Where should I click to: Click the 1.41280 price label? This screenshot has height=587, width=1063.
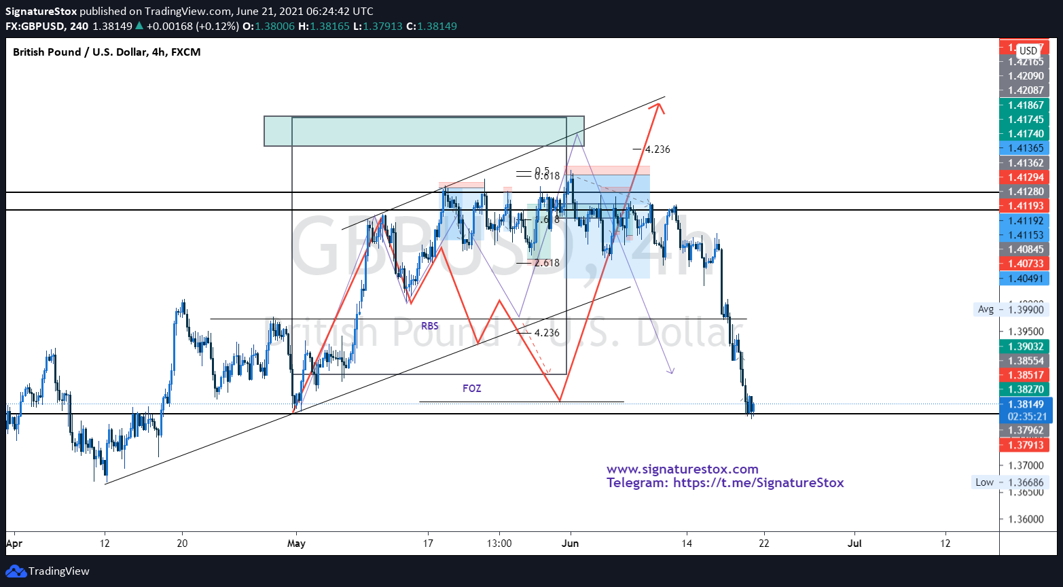point(1026,192)
